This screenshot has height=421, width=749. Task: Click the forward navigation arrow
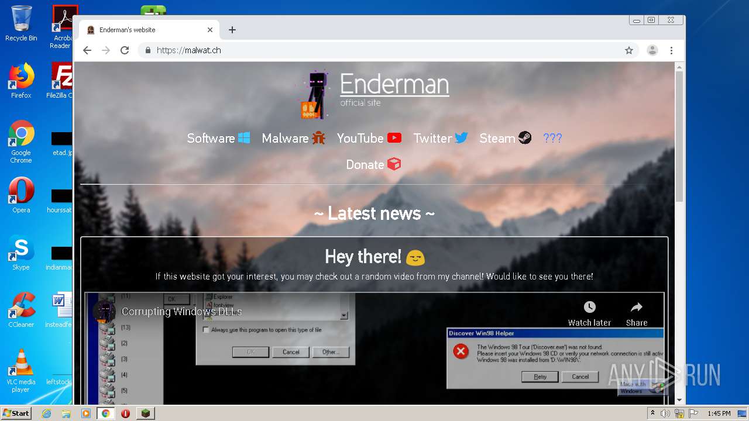[x=106, y=50]
